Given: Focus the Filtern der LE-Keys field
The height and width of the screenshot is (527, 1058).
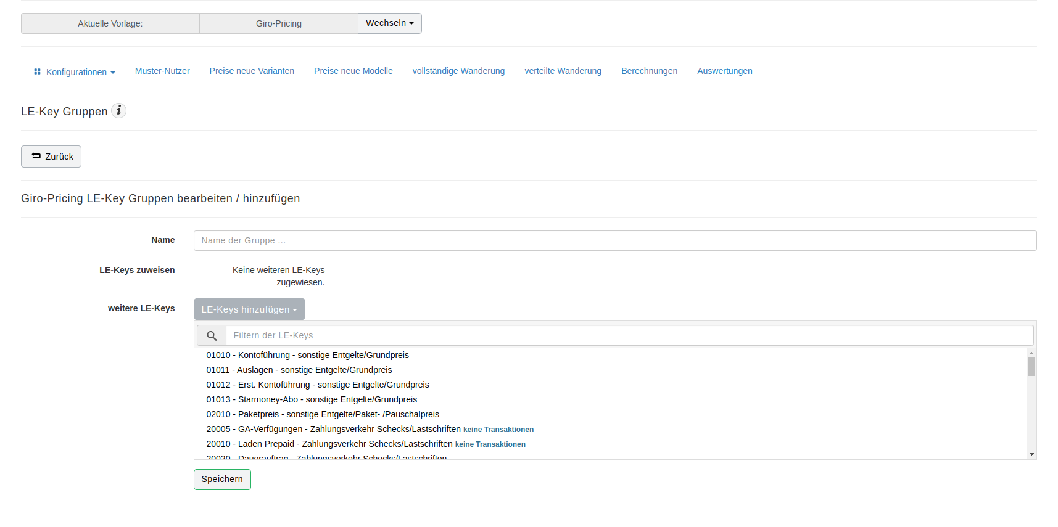Looking at the screenshot, I should tap(630, 336).
